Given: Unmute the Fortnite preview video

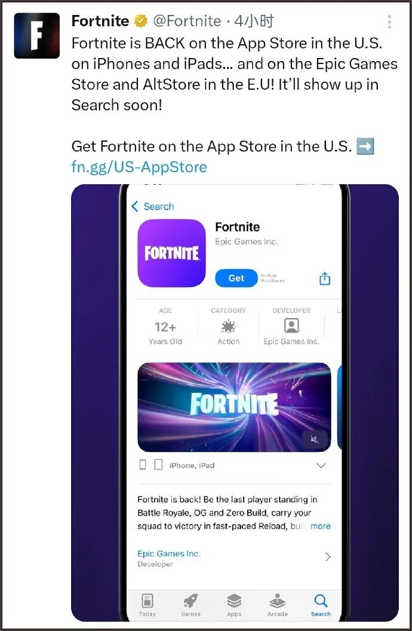Looking at the screenshot, I should [x=315, y=440].
